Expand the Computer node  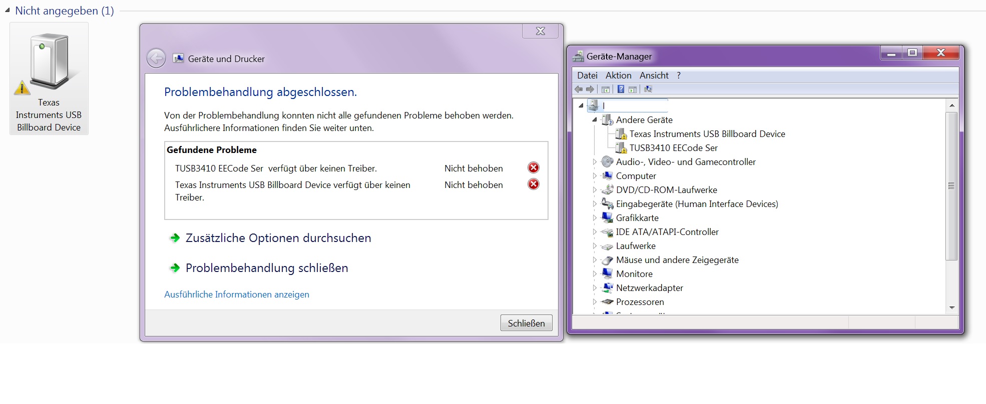pos(595,176)
